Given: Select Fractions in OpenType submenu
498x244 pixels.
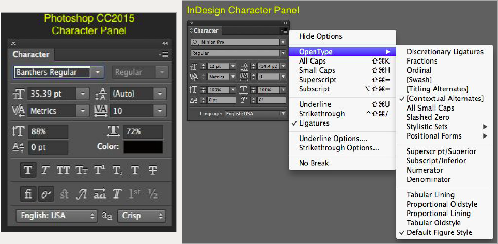Looking at the screenshot, I should coord(445,61).
